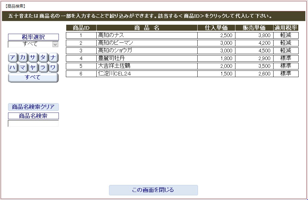Click purchase price 1,500 for 仁淀川CEL24
The width and height of the screenshot is (308, 200).
tap(216, 74)
